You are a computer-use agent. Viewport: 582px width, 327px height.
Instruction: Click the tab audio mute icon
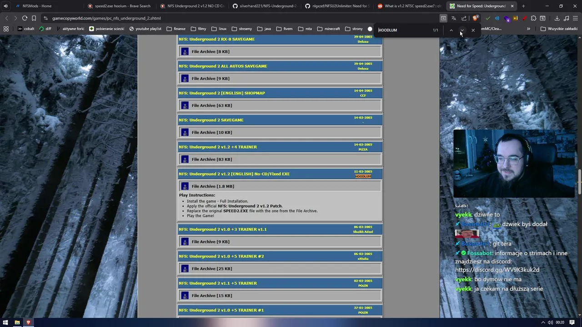tap(5, 6)
